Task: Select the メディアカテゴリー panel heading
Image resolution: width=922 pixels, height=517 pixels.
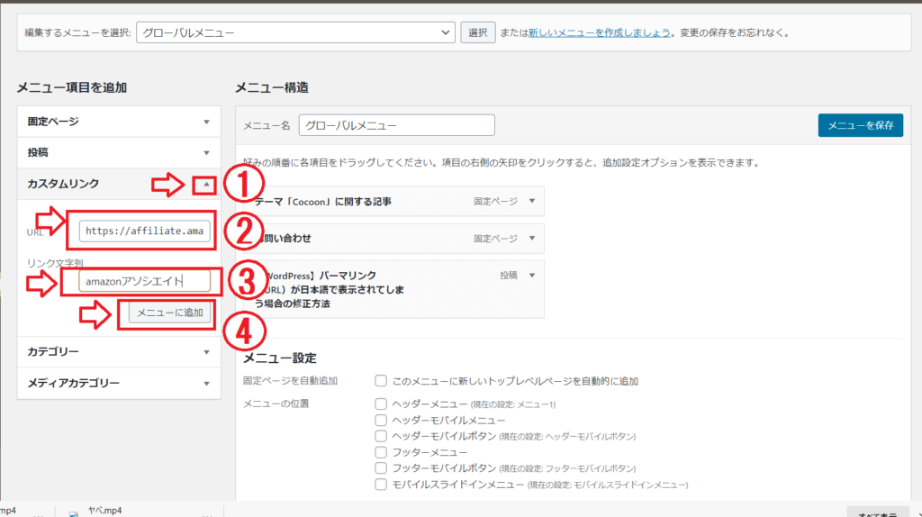Action: (74, 384)
